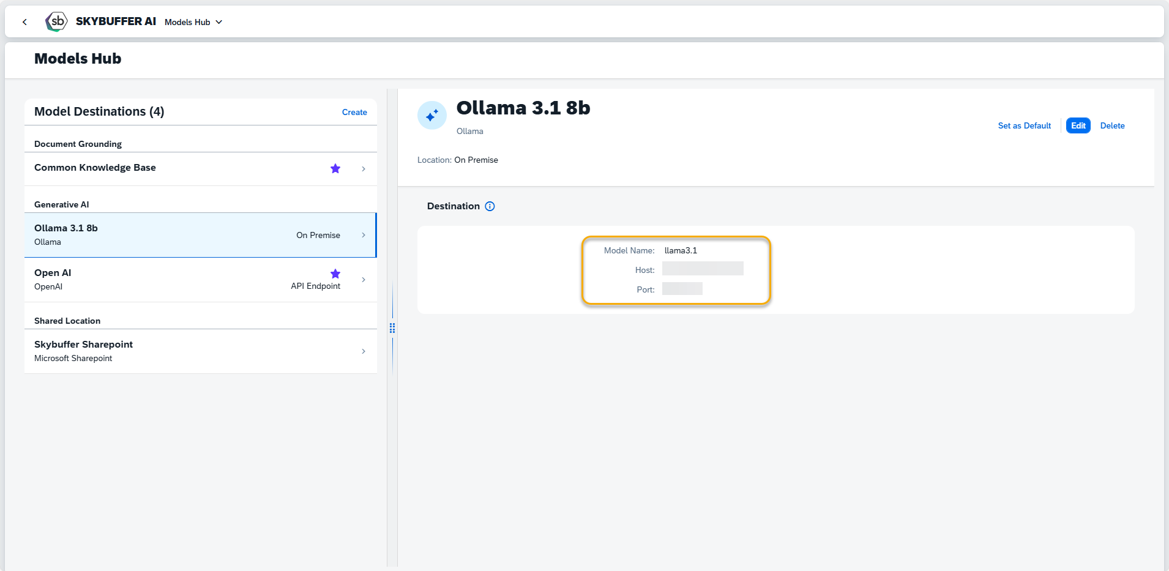Click the API Endpoint label
Image resolution: width=1169 pixels, height=571 pixels.
pos(316,286)
